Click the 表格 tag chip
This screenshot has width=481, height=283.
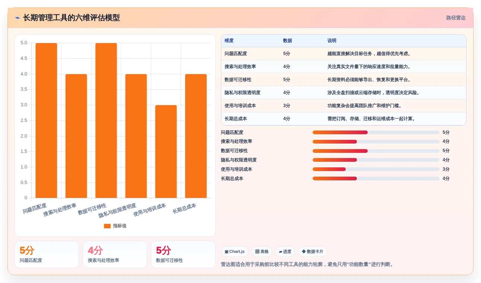click(x=262, y=252)
